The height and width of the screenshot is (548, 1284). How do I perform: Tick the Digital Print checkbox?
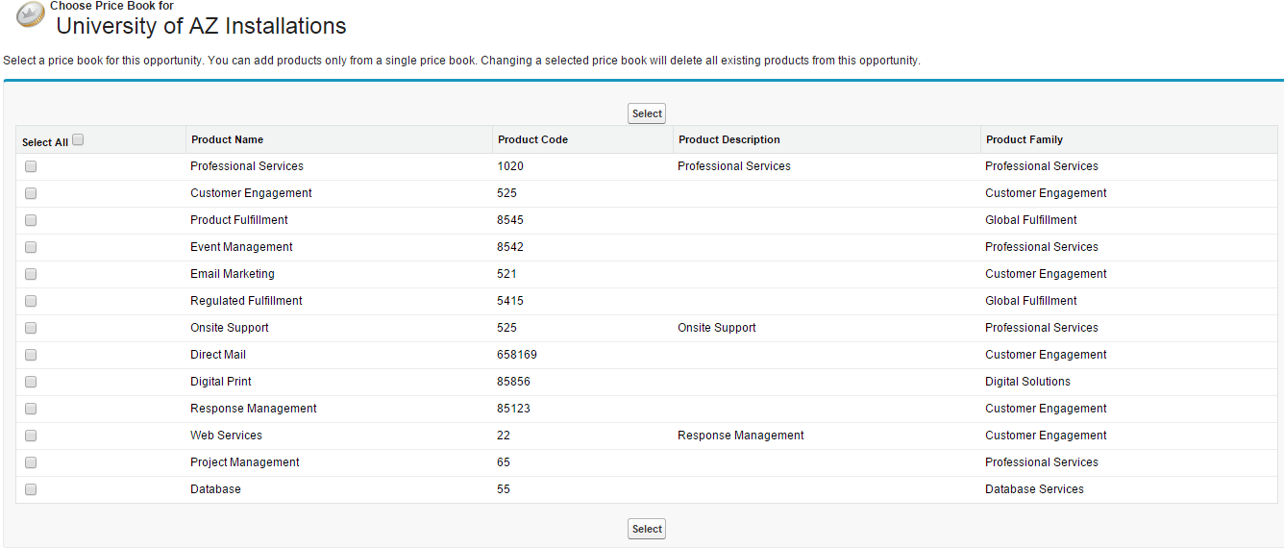pos(31,382)
